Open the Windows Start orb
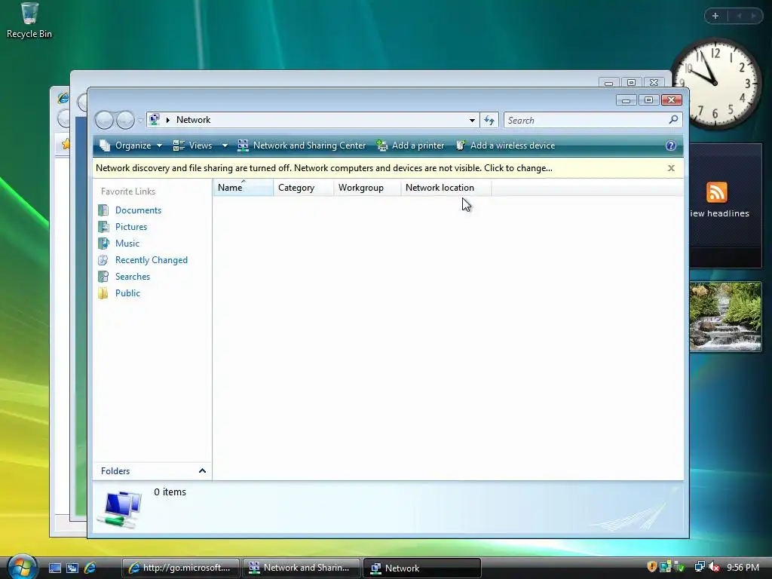This screenshot has height=579, width=772. coord(22,567)
